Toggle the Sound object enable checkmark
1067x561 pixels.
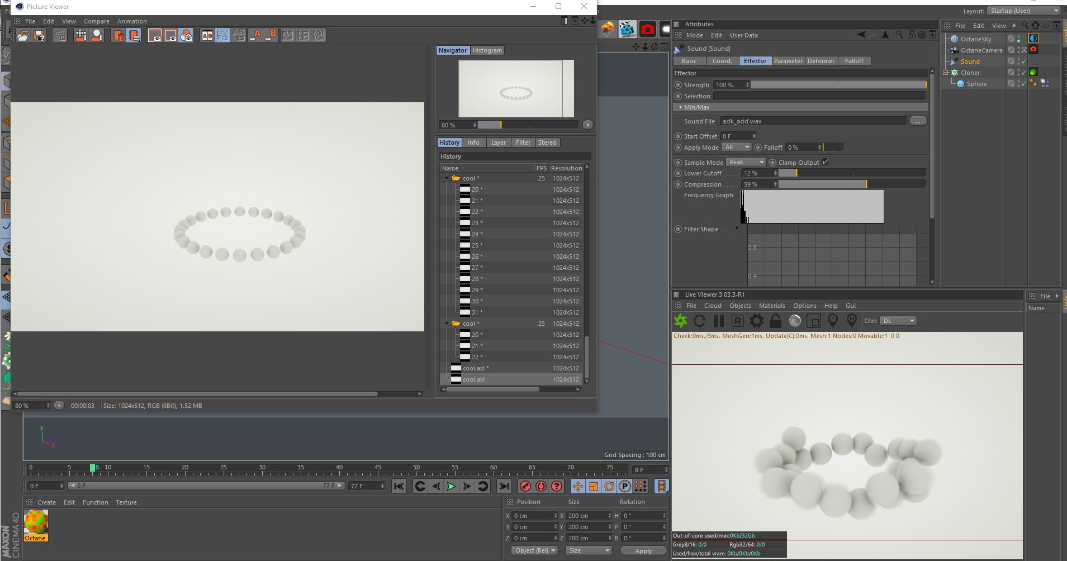(1023, 61)
